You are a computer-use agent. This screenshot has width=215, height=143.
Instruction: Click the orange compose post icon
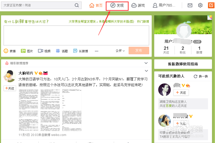[x=211, y=5]
